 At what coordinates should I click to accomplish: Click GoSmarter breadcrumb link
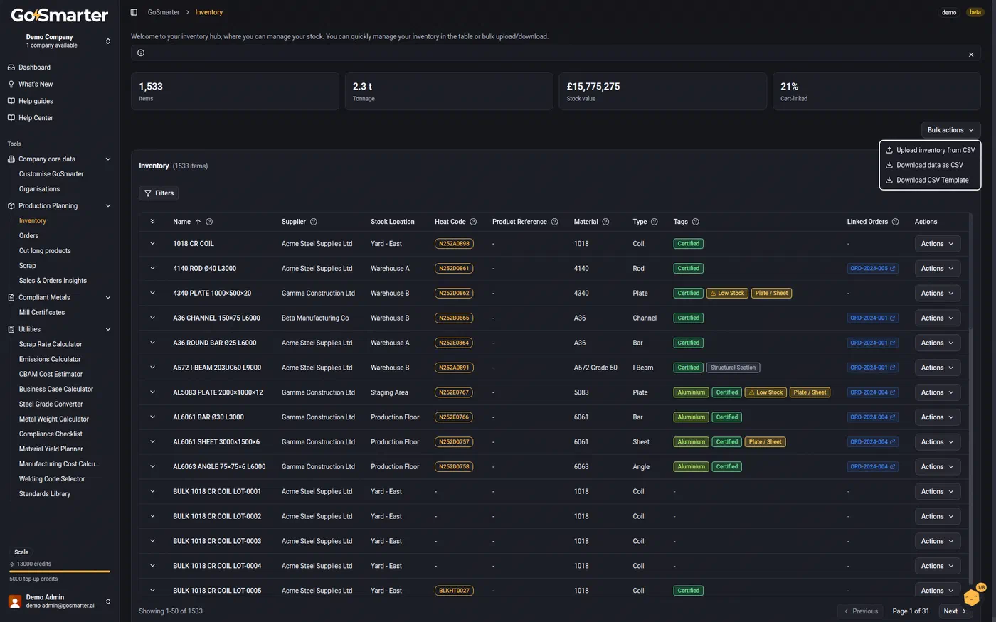pyautogui.click(x=164, y=12)
